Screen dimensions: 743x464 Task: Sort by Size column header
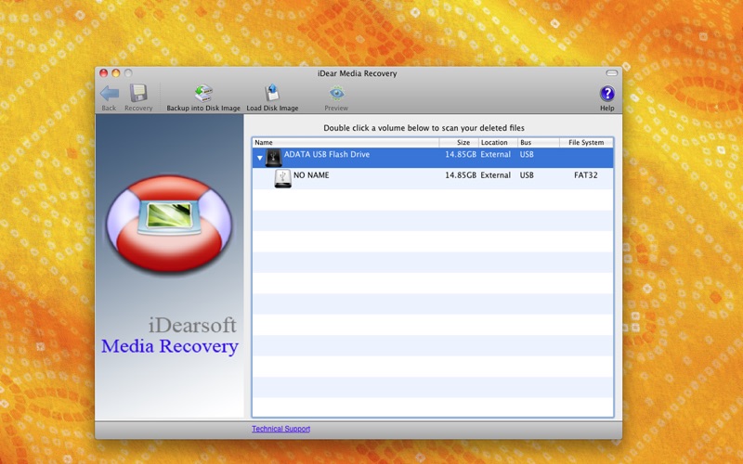coord(459,142)
